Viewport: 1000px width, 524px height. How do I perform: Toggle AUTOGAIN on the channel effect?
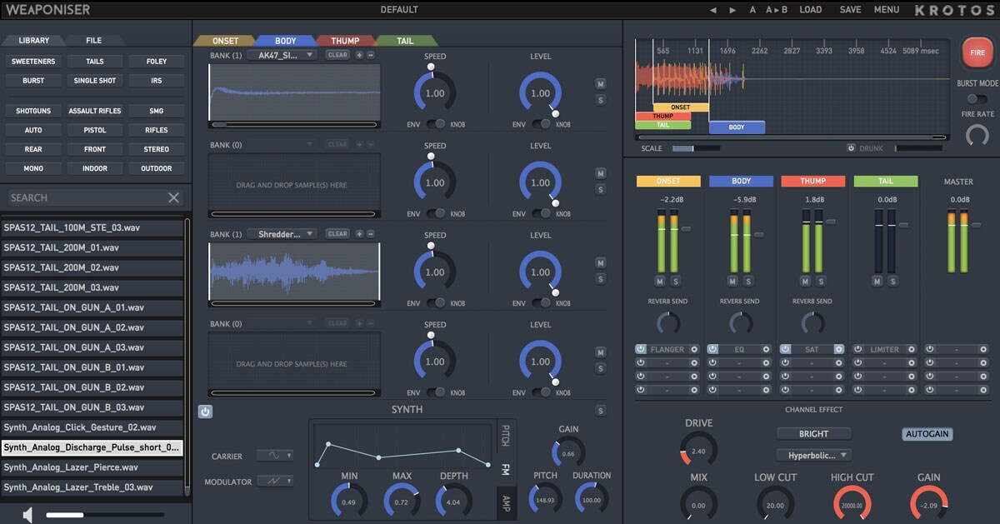pyautogui.click(x=927, y=434)
